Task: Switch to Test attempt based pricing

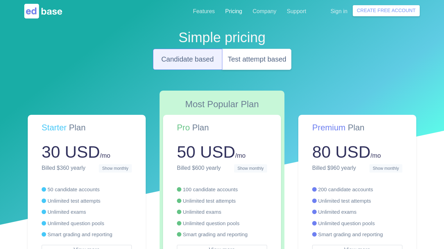Action: click(x=257, y=59)
